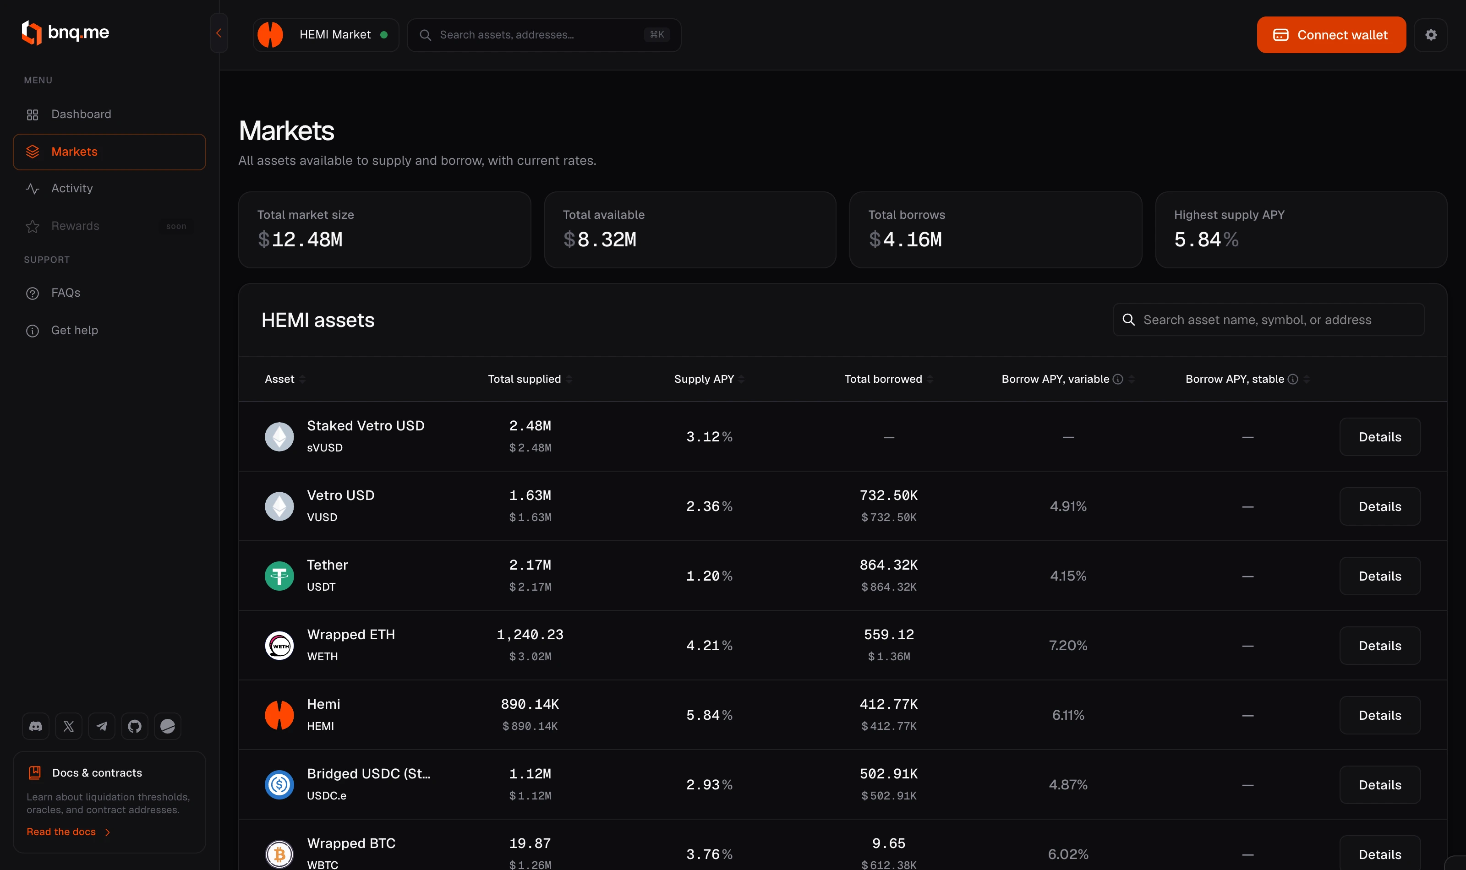Focus the top search assets field

pos(544,35)
